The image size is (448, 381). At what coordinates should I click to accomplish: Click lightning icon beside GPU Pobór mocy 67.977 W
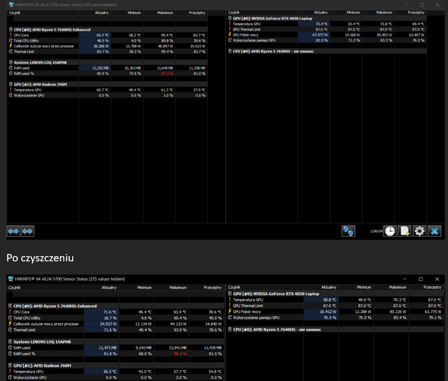[230, 35]
